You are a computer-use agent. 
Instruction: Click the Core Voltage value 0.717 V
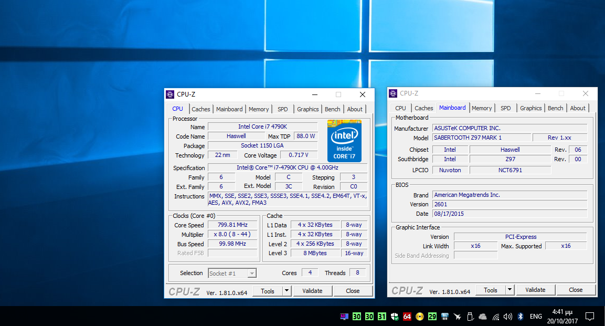299,155
